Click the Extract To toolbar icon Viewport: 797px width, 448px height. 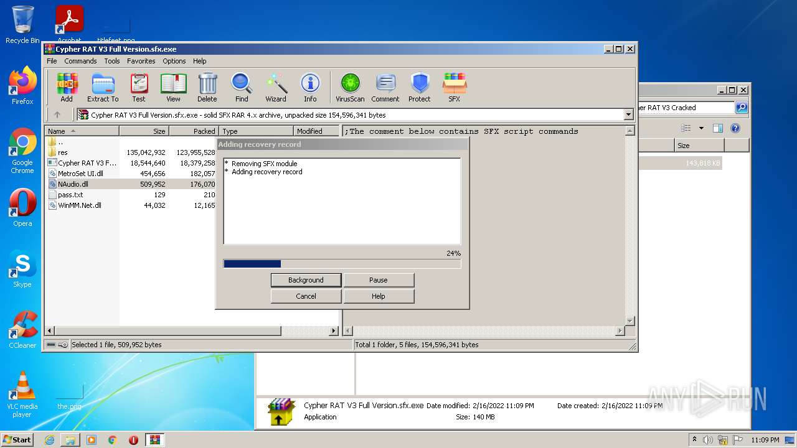click(103, 87)
